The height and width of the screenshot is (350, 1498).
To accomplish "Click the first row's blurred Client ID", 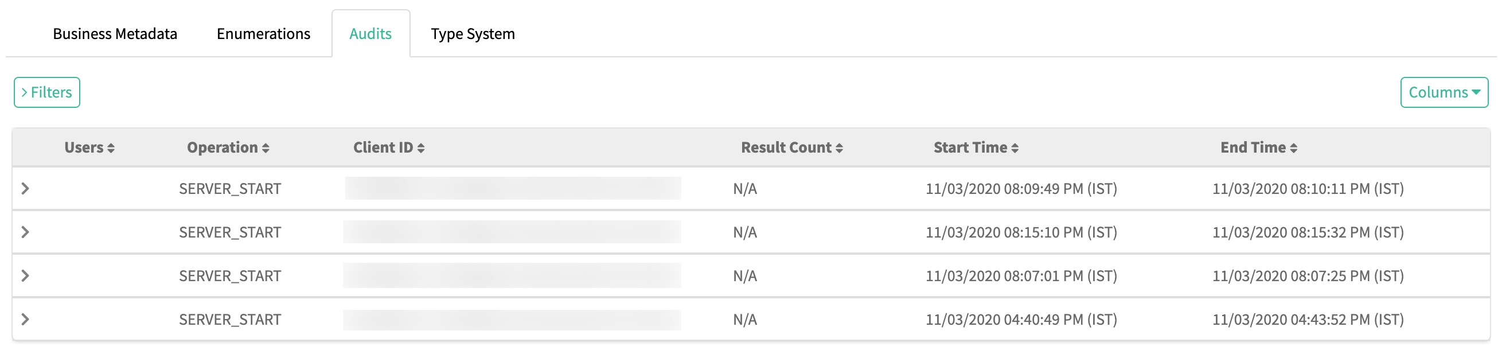I will tap(512, 188).
